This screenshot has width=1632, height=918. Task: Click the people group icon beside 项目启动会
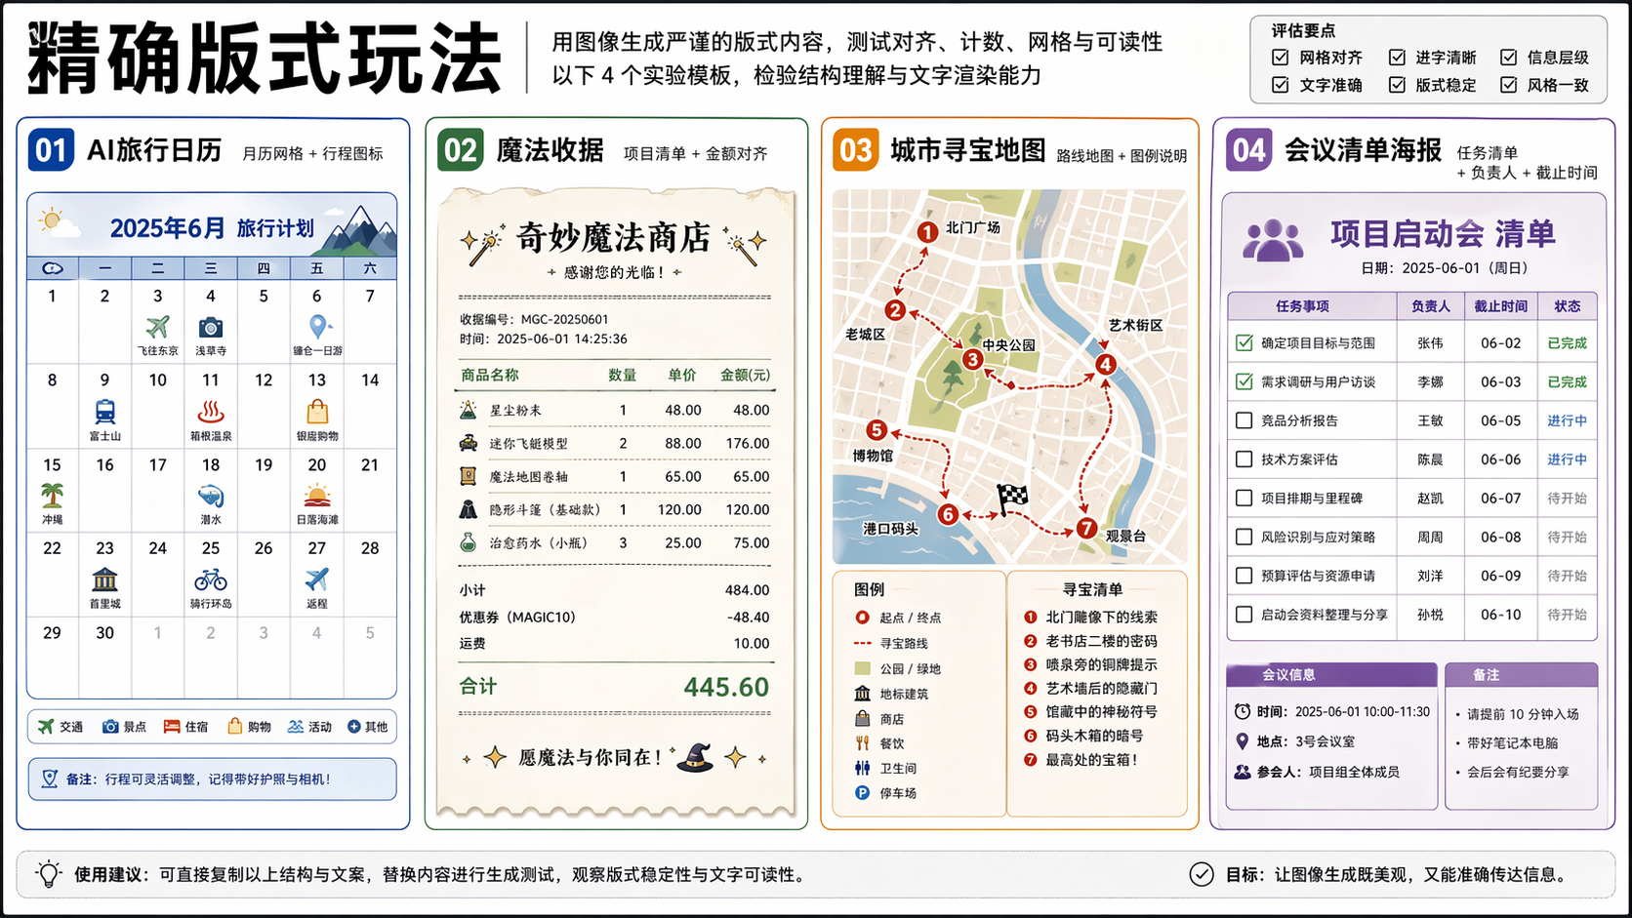pyautogui.click(x=1273, y=241)
